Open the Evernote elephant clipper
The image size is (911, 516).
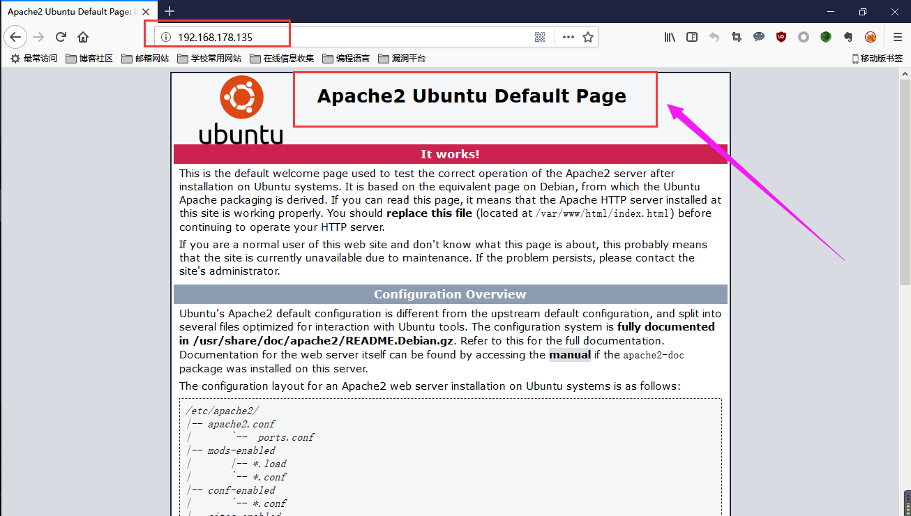pyautogui.click(x=848, y=37)
